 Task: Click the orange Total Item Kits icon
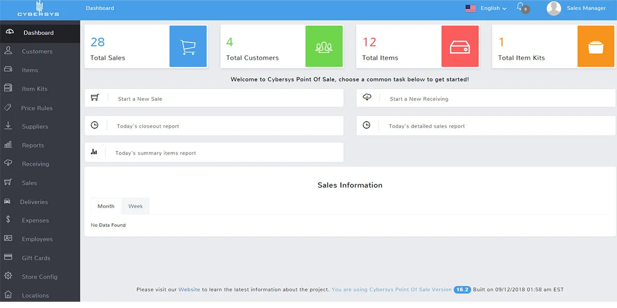596,47
